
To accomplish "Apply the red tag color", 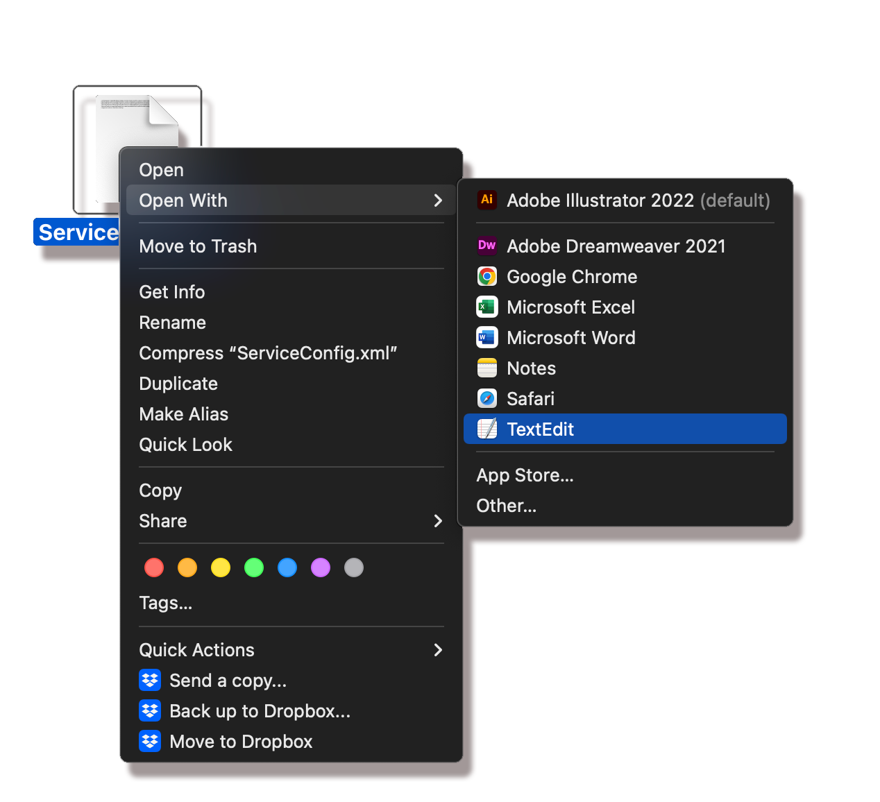I will (154, 568).
